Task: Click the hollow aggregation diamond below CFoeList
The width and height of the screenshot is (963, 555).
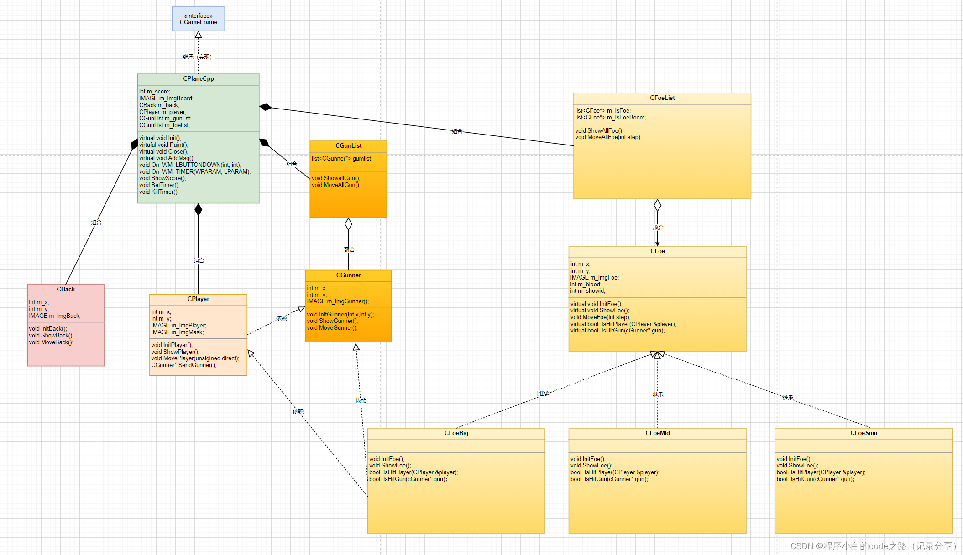Action: pos(657,205)
